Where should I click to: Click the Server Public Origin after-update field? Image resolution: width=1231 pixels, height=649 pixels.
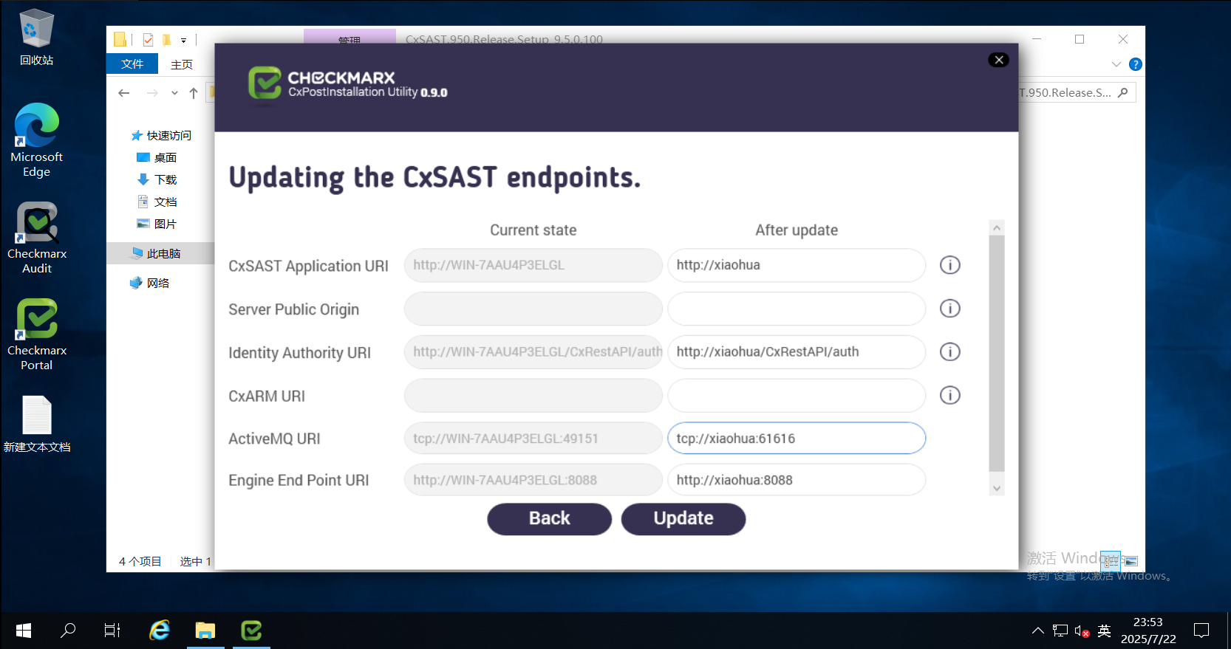797,309
